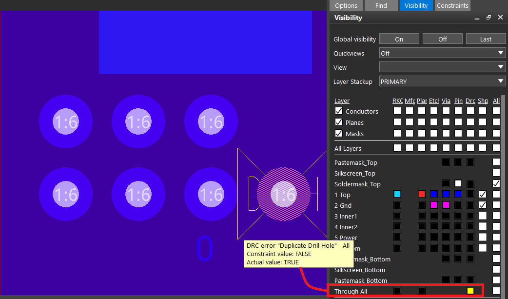Image resolution: width=508 pixels, height=299 pixels.
Task: Click the Drc column header
Action: [470, 101]
